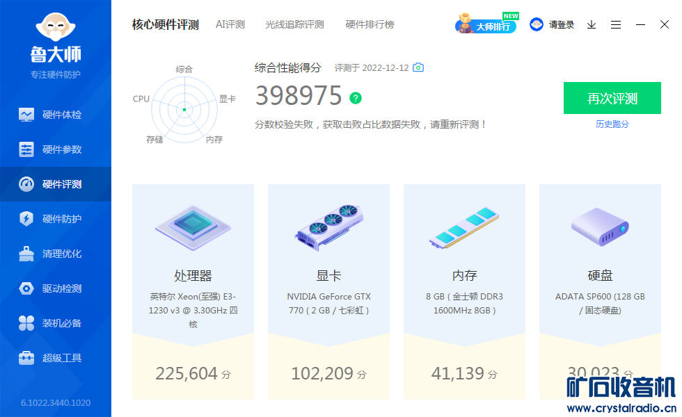Click the 鲁大师 logo avatar
The width and height of the screenshot is (682, 417).
(56, 27)
